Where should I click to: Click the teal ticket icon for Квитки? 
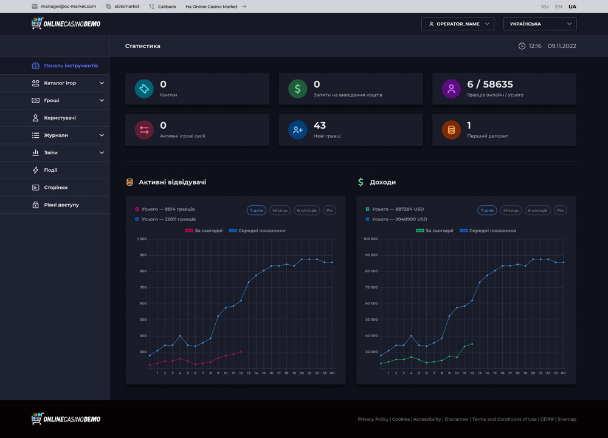(x=144, y=89)
